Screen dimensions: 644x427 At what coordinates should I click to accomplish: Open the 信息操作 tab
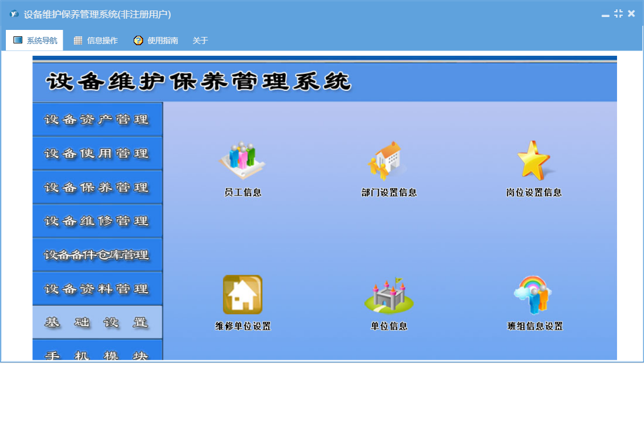click(x=96, y=40)
